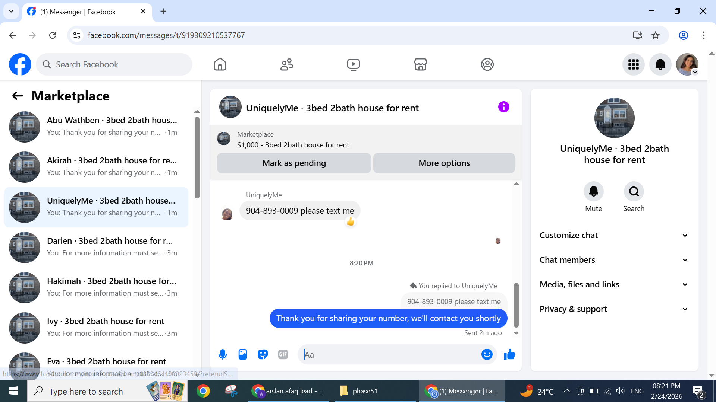Click More options button
This screenshot has height=402, width=716.
pos(444,163)
